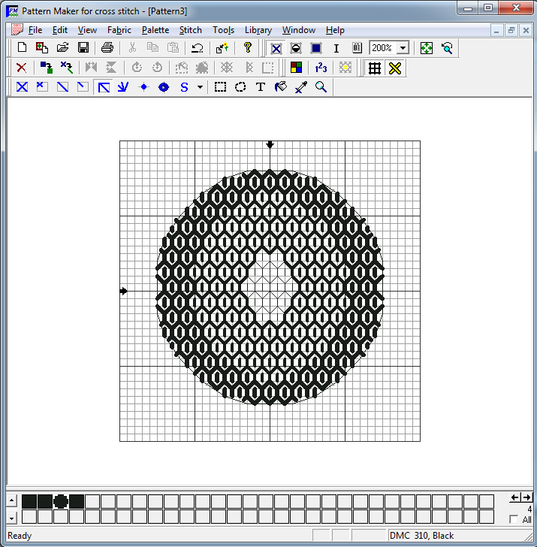The width and height of the screenshot is (537, 547).
Task: Save the pattern with floppy icon
Action: coord(83,48)
